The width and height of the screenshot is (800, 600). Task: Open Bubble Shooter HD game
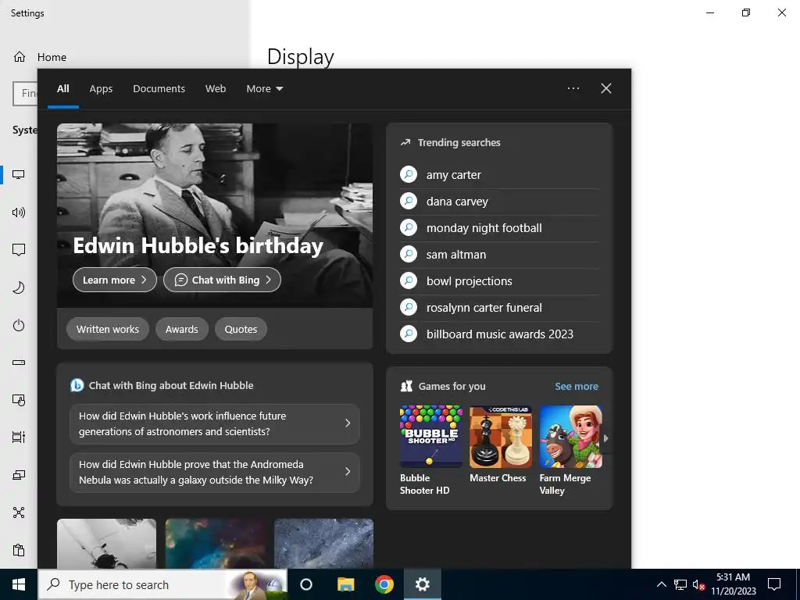coord(430,451)
